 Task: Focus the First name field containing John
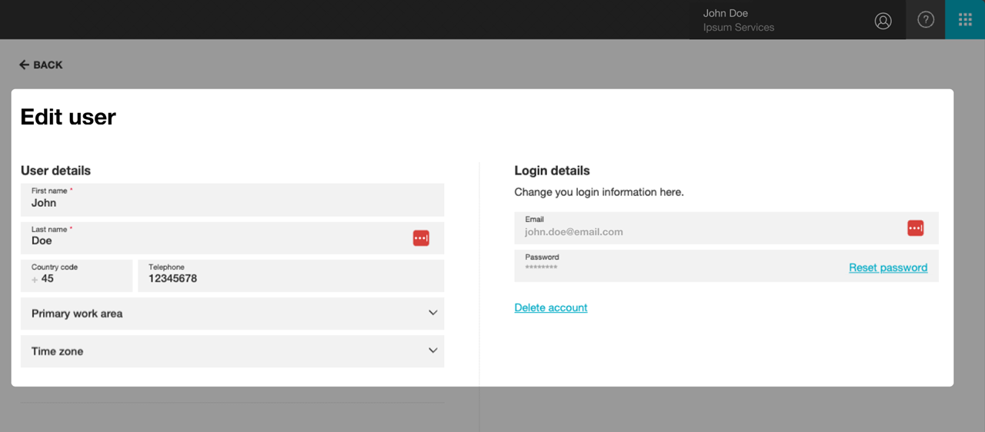click(232, 200)
